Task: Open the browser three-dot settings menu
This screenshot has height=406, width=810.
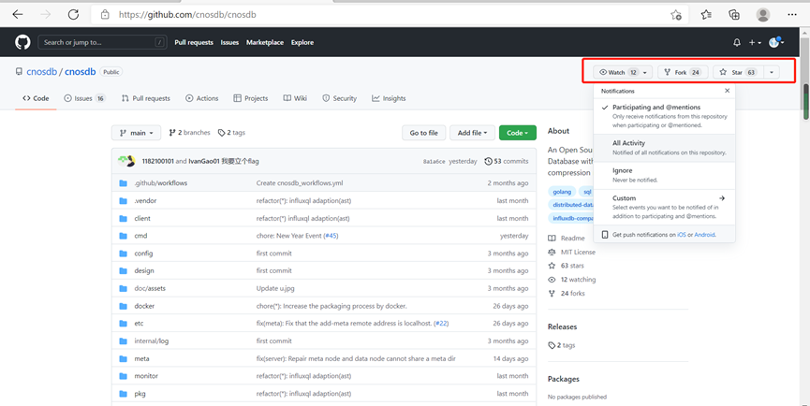Action: pos(792,14)
